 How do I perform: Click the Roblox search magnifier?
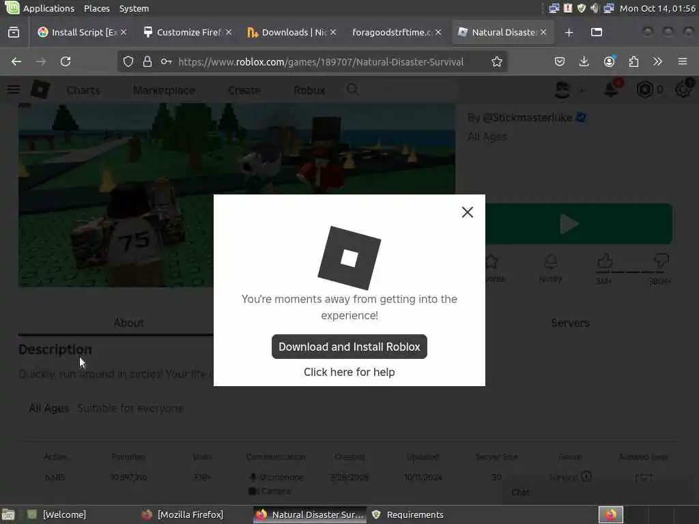click(353, 89)
